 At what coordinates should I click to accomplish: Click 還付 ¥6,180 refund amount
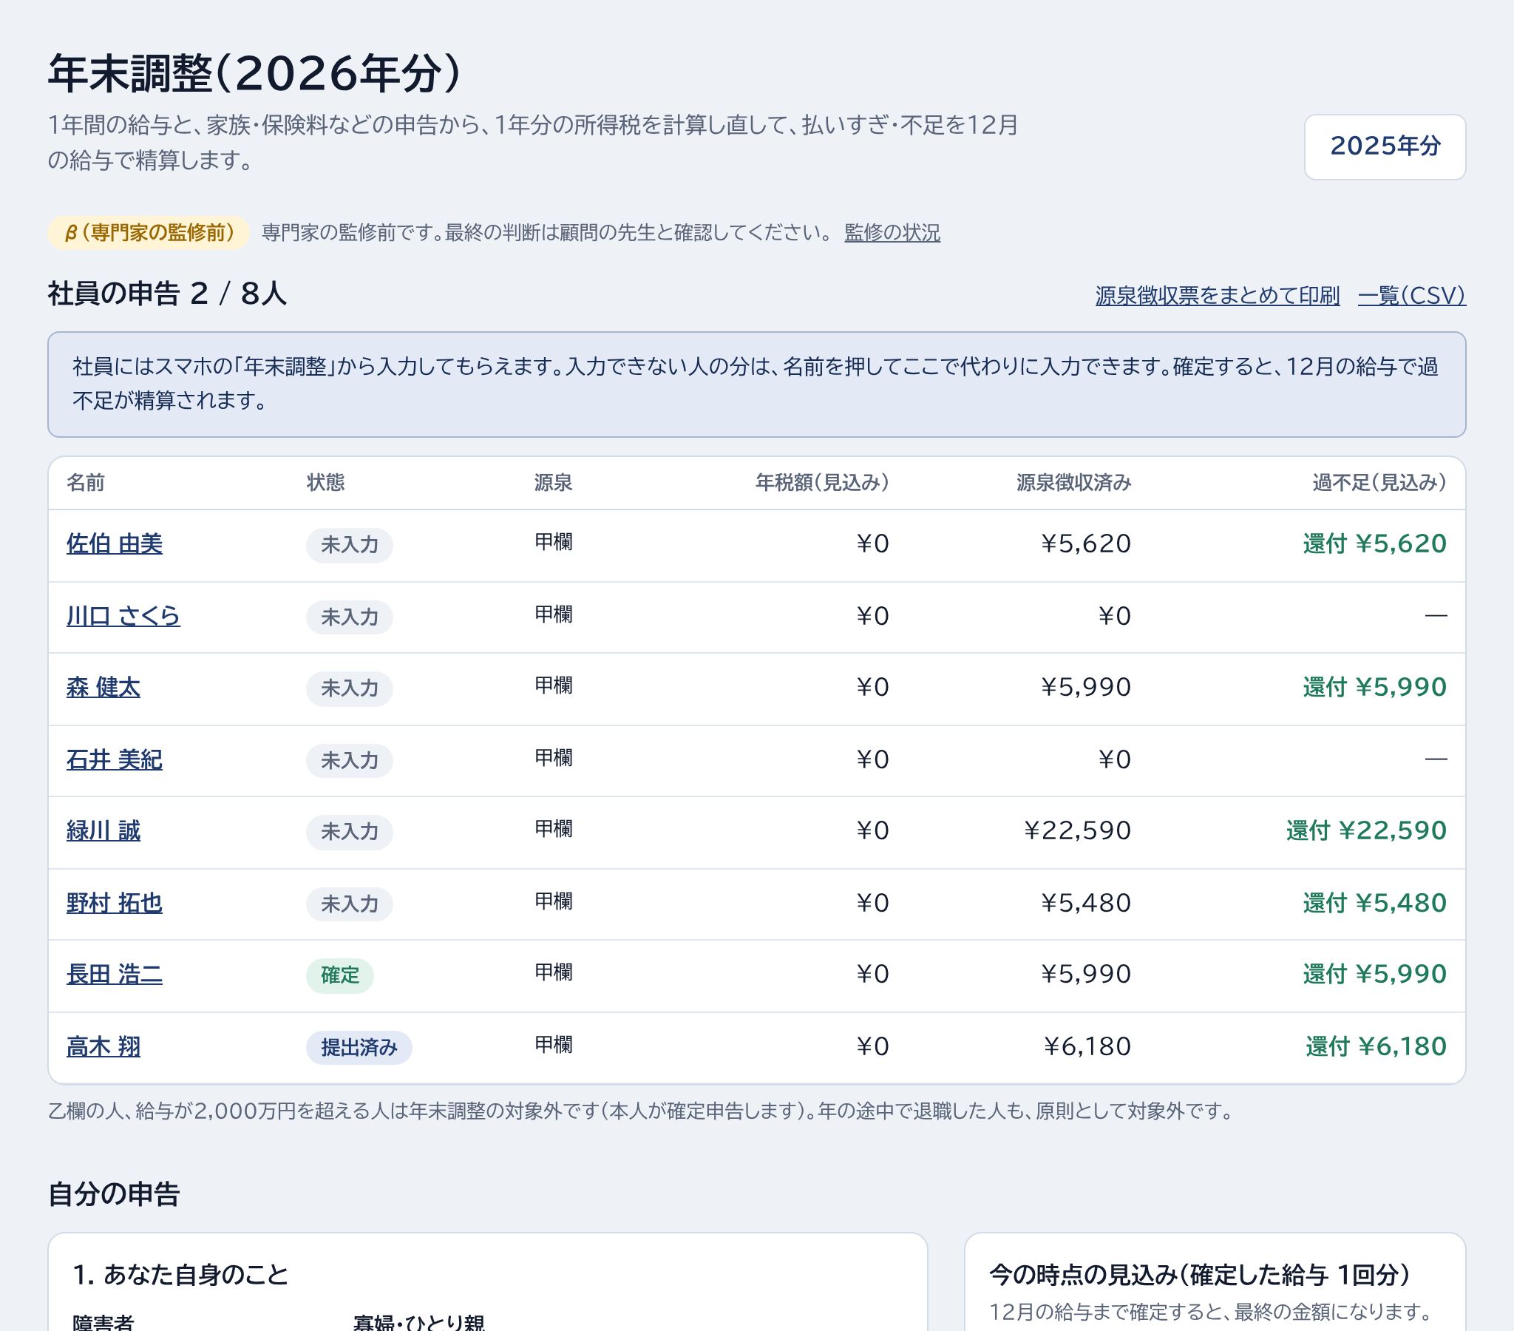coord(1376,1046)
